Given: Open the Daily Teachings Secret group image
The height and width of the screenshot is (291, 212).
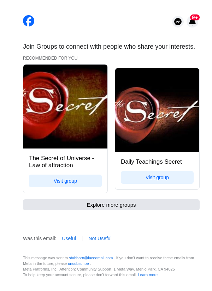Looking at the screenshot, I should [157, 110].
